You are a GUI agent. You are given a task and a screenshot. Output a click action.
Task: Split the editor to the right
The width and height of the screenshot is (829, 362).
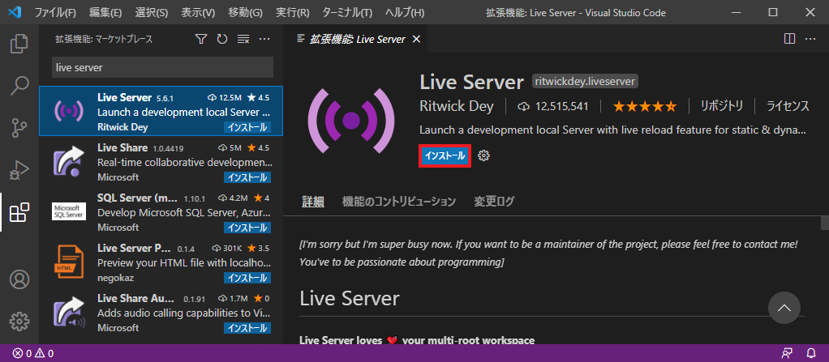789,39
